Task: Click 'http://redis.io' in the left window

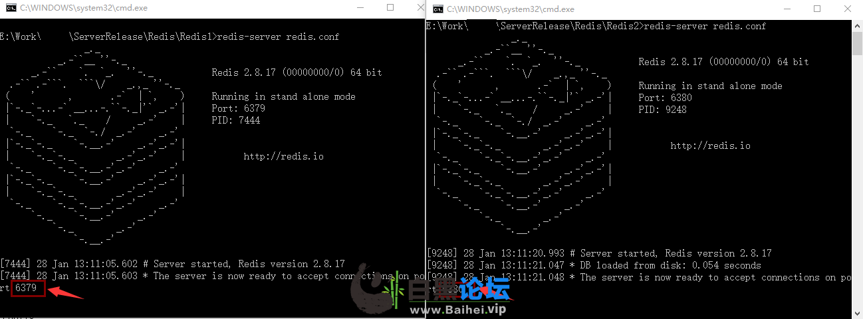Action: point(283,156)
